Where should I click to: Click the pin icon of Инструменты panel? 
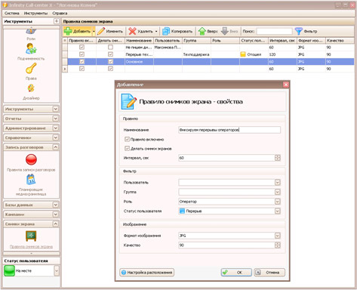pos(57,21)
